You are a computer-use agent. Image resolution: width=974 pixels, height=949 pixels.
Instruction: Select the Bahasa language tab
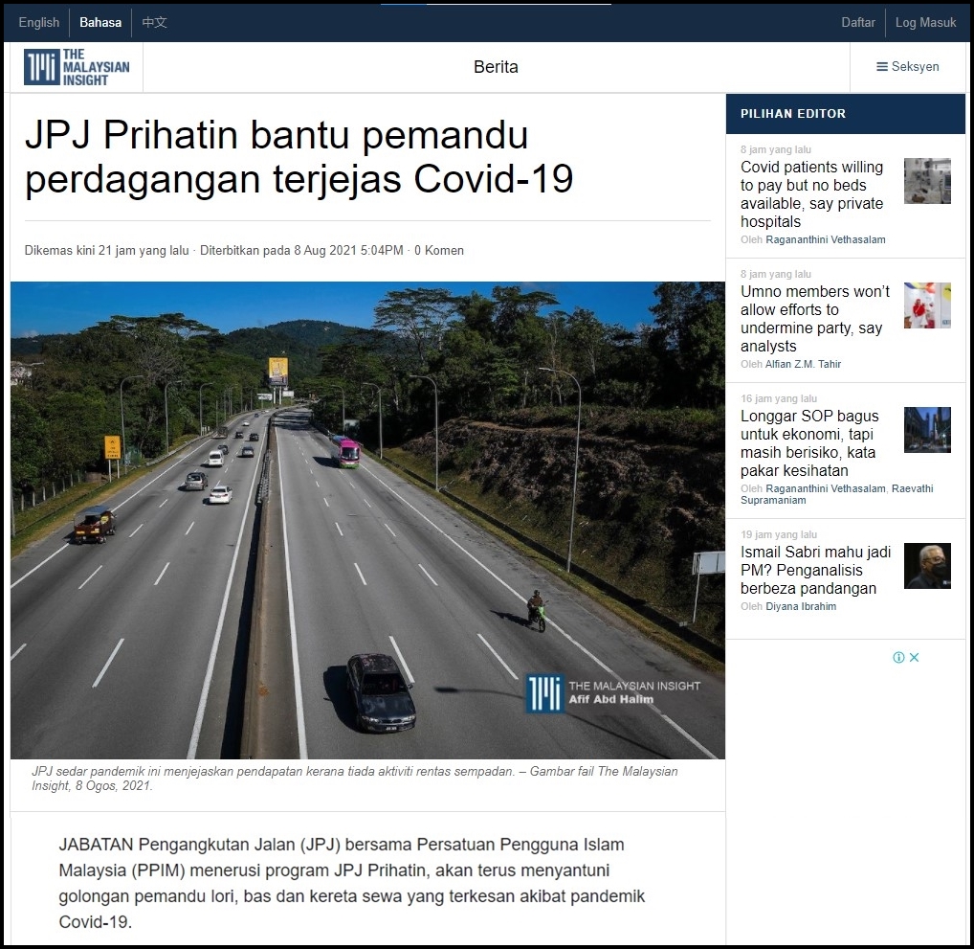pos(100,22)
